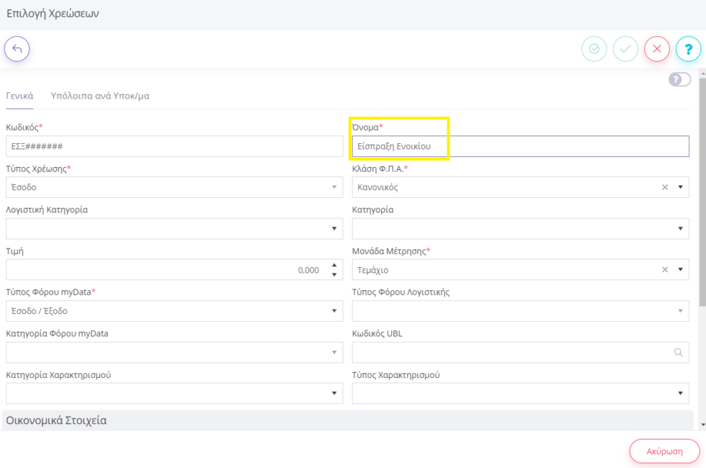Open the Κωδικός UBL search lookup icon
This screenshot has width=706, height=468.
678,352
